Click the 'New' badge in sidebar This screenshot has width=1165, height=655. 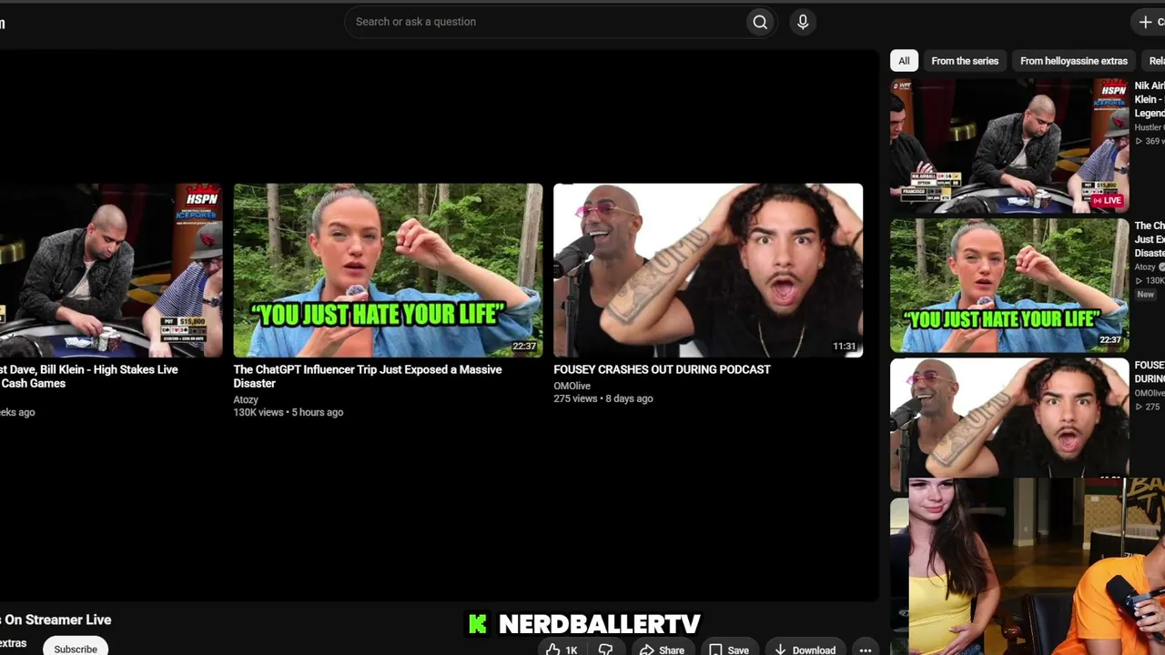click(x=1145, y=295)
